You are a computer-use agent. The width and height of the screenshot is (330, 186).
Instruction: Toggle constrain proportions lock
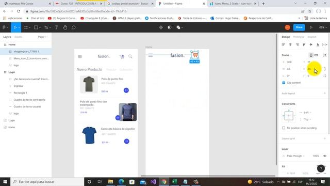click(325, 69)
